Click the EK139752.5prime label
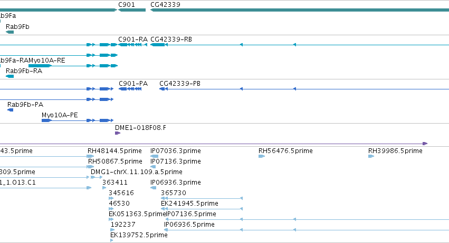The image size is (449, 243). pos(139,235)
